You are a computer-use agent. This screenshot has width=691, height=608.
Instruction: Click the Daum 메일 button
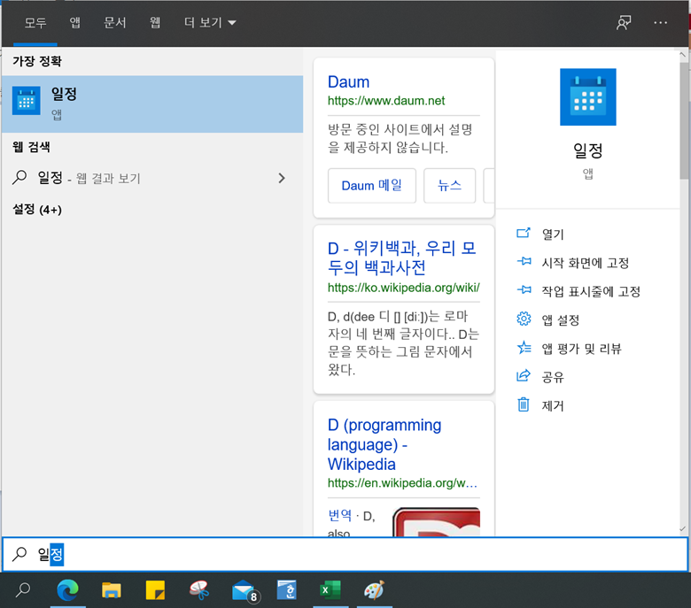click(x=371, y=185)
